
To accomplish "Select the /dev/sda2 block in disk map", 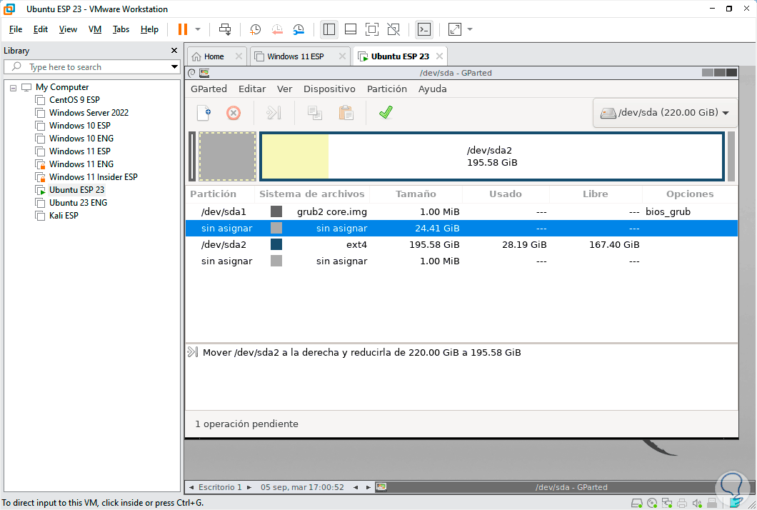I will point(492,156).
